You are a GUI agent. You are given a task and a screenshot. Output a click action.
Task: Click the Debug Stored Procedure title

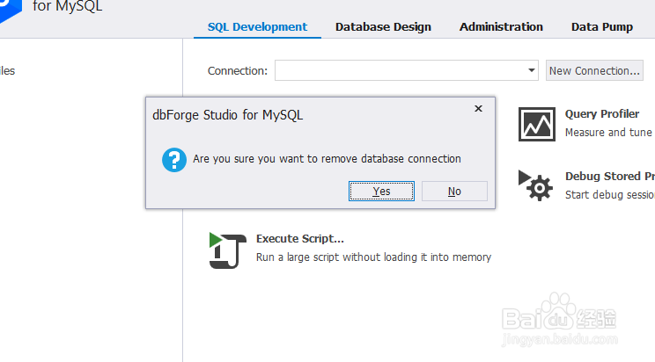pyautogui.click(x=610, y=177)
